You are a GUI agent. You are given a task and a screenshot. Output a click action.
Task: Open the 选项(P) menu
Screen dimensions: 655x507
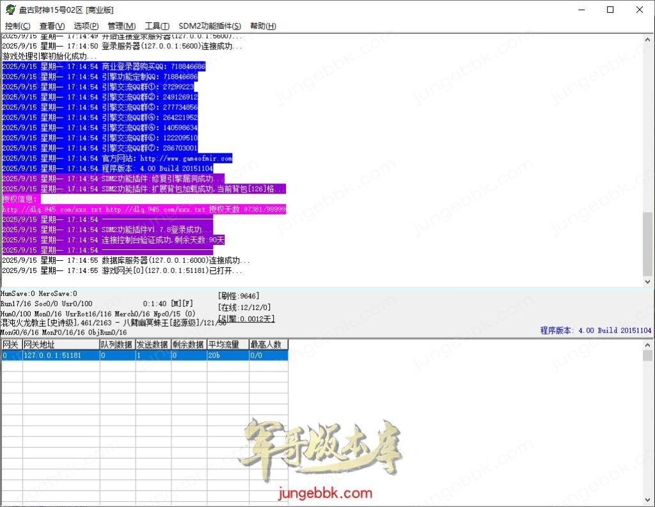pyautogui.click(x=86, y=26)
